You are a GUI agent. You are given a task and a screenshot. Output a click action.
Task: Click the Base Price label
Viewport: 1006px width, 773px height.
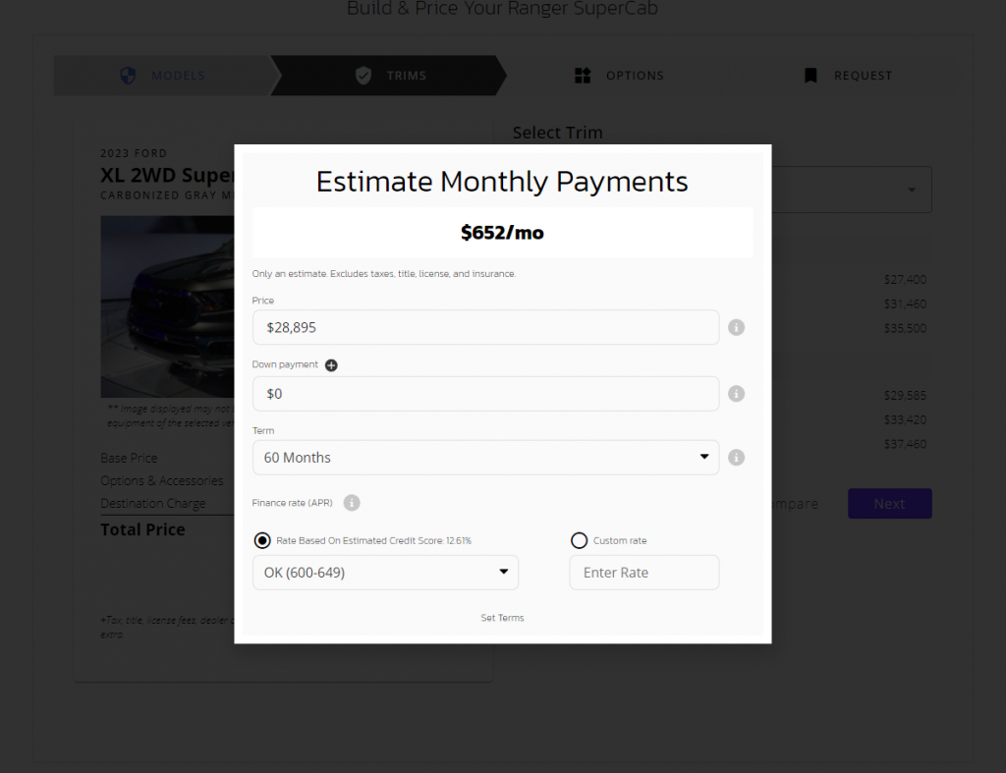tap(129, 458)
